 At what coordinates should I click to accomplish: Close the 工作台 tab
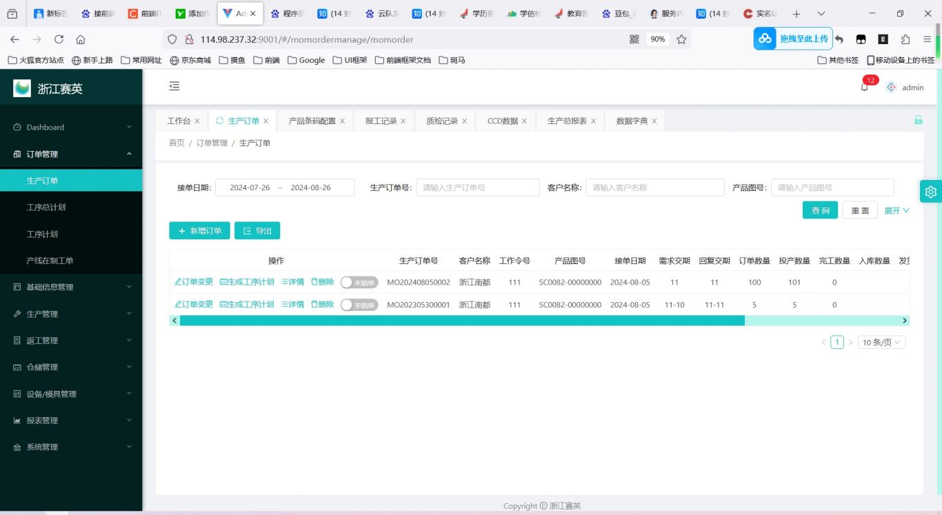point(197,121)
